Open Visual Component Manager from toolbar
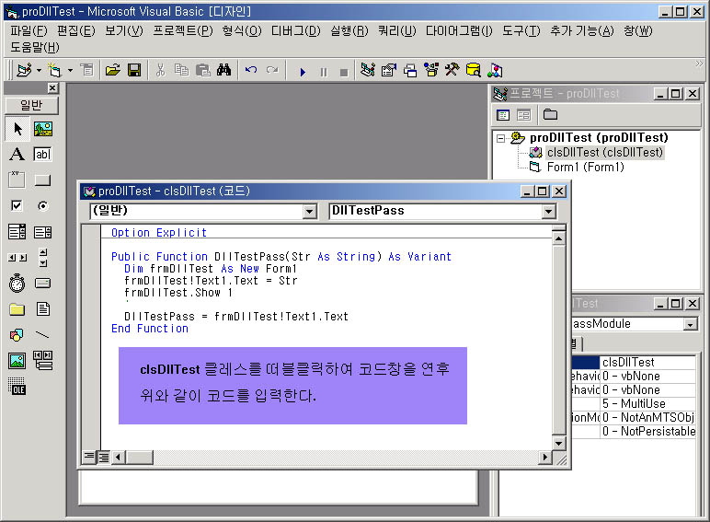This screenshot has height=522, width=710. pyautogui.click(x=495, y=70)
